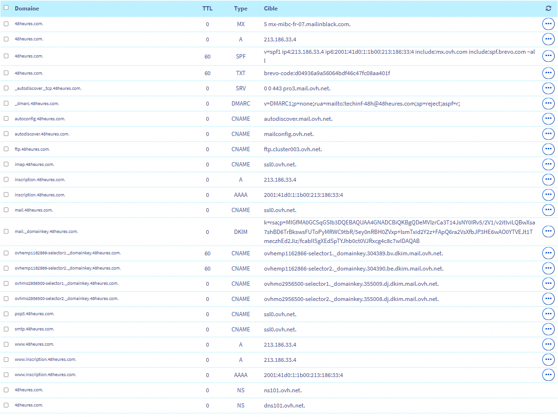Click the refresh icon in table header
The width and height of the screenshot is (558, 417).
(x=548, y=9)
